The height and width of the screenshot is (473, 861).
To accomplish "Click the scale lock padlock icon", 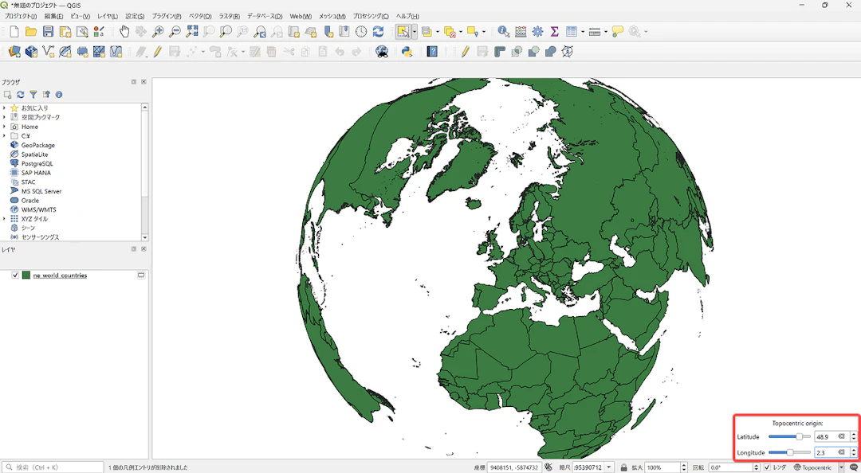I will point(623,467).
